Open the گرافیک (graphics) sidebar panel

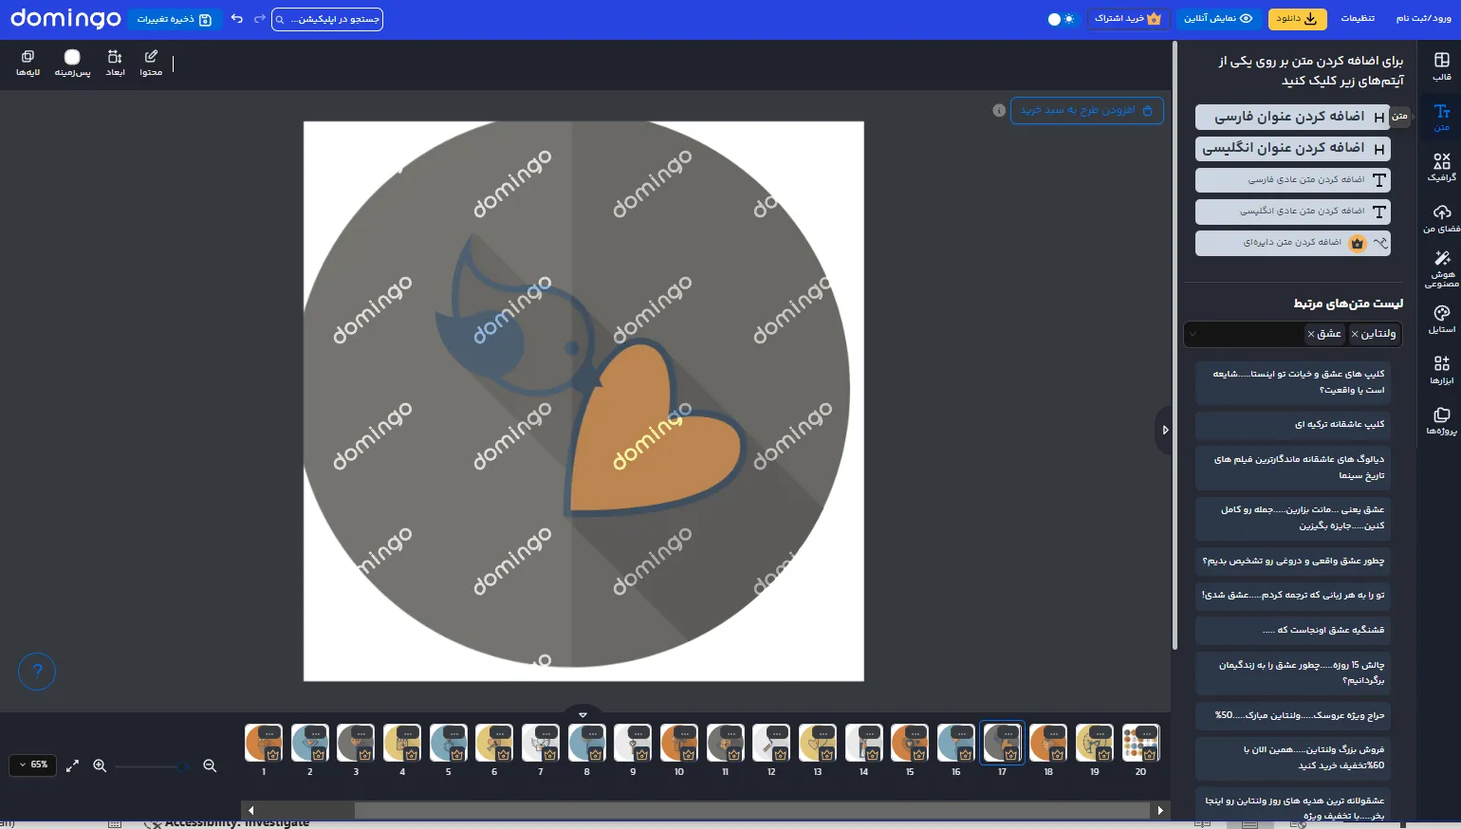(x=1441, y=168)
